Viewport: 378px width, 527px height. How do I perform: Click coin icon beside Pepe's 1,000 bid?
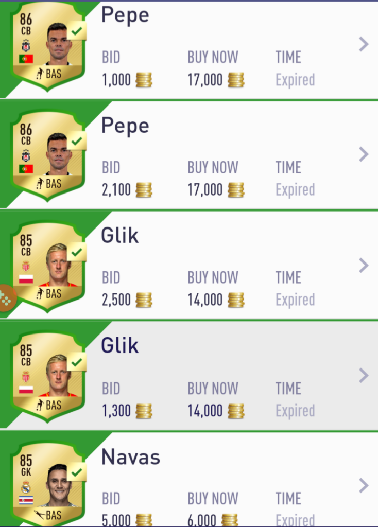click(144, 80)
